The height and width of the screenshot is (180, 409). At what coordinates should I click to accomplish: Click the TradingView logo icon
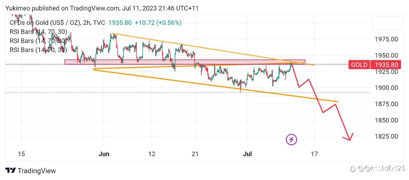pos(11,170)
